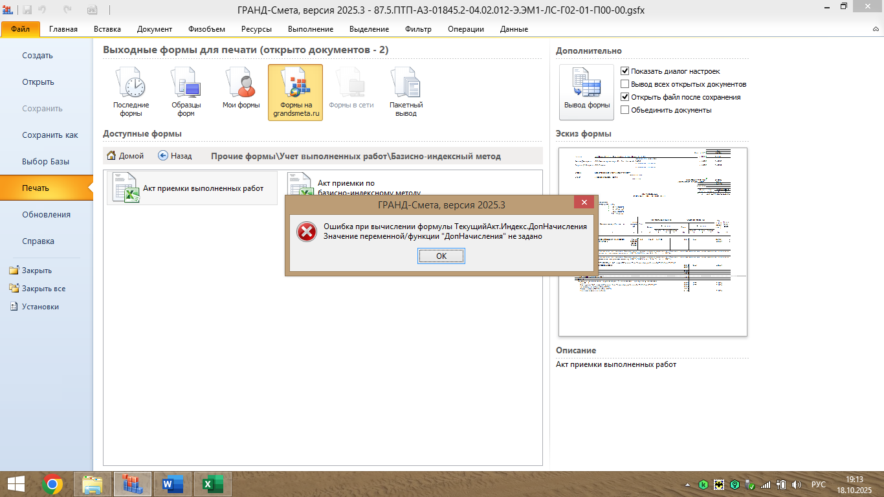The height and width of the screenshot is (497, 884).
Task: Click the ГРАНД-Смета app icon in title bar
Action: point(8,10)
